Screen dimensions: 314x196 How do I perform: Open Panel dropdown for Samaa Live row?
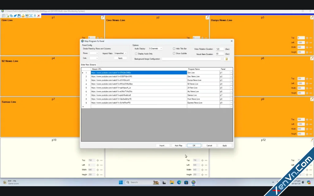231,95
